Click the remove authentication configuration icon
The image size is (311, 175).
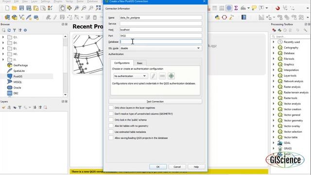pyautogui.click(x=162, y=76)
